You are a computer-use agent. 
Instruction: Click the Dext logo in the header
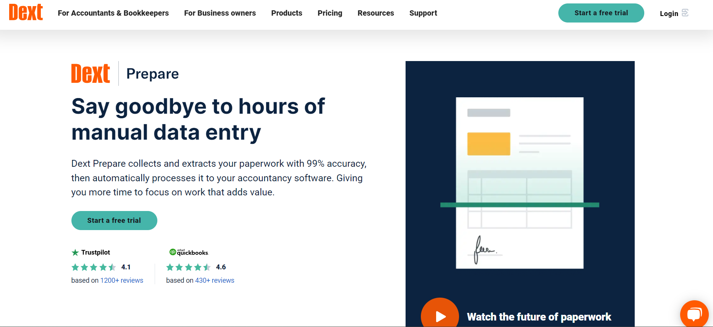[x=26, y=13]
